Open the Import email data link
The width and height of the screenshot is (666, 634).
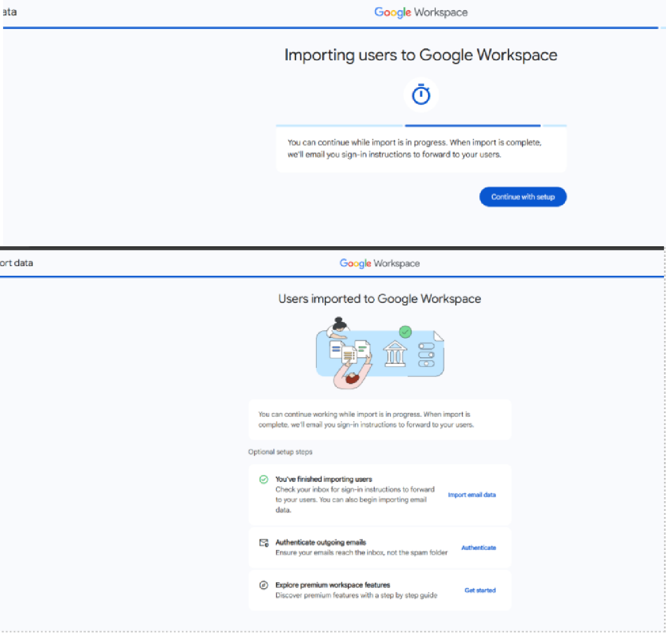click(472, 495)
